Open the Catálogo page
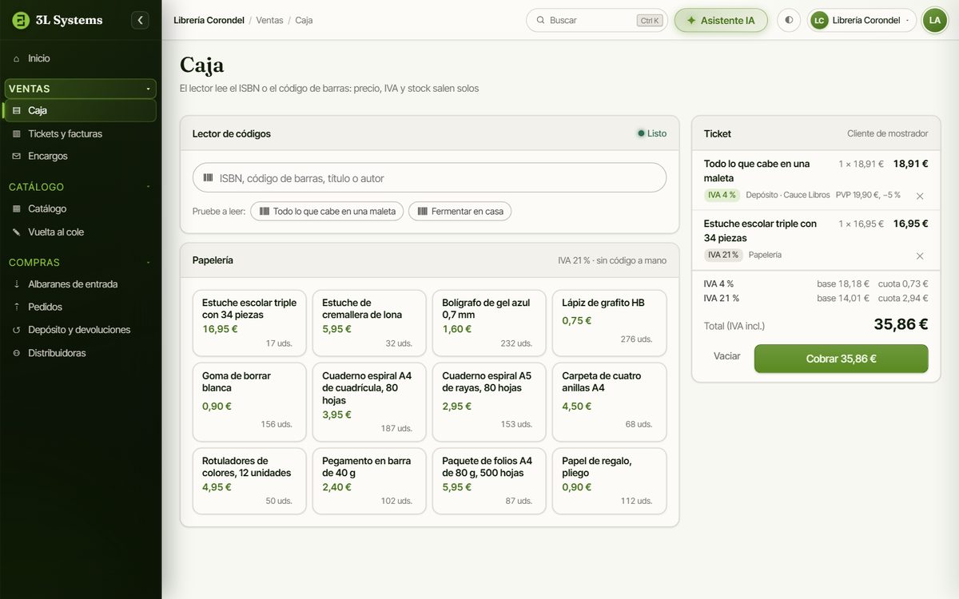The image size is (959, 599). [x=80, y=208]
